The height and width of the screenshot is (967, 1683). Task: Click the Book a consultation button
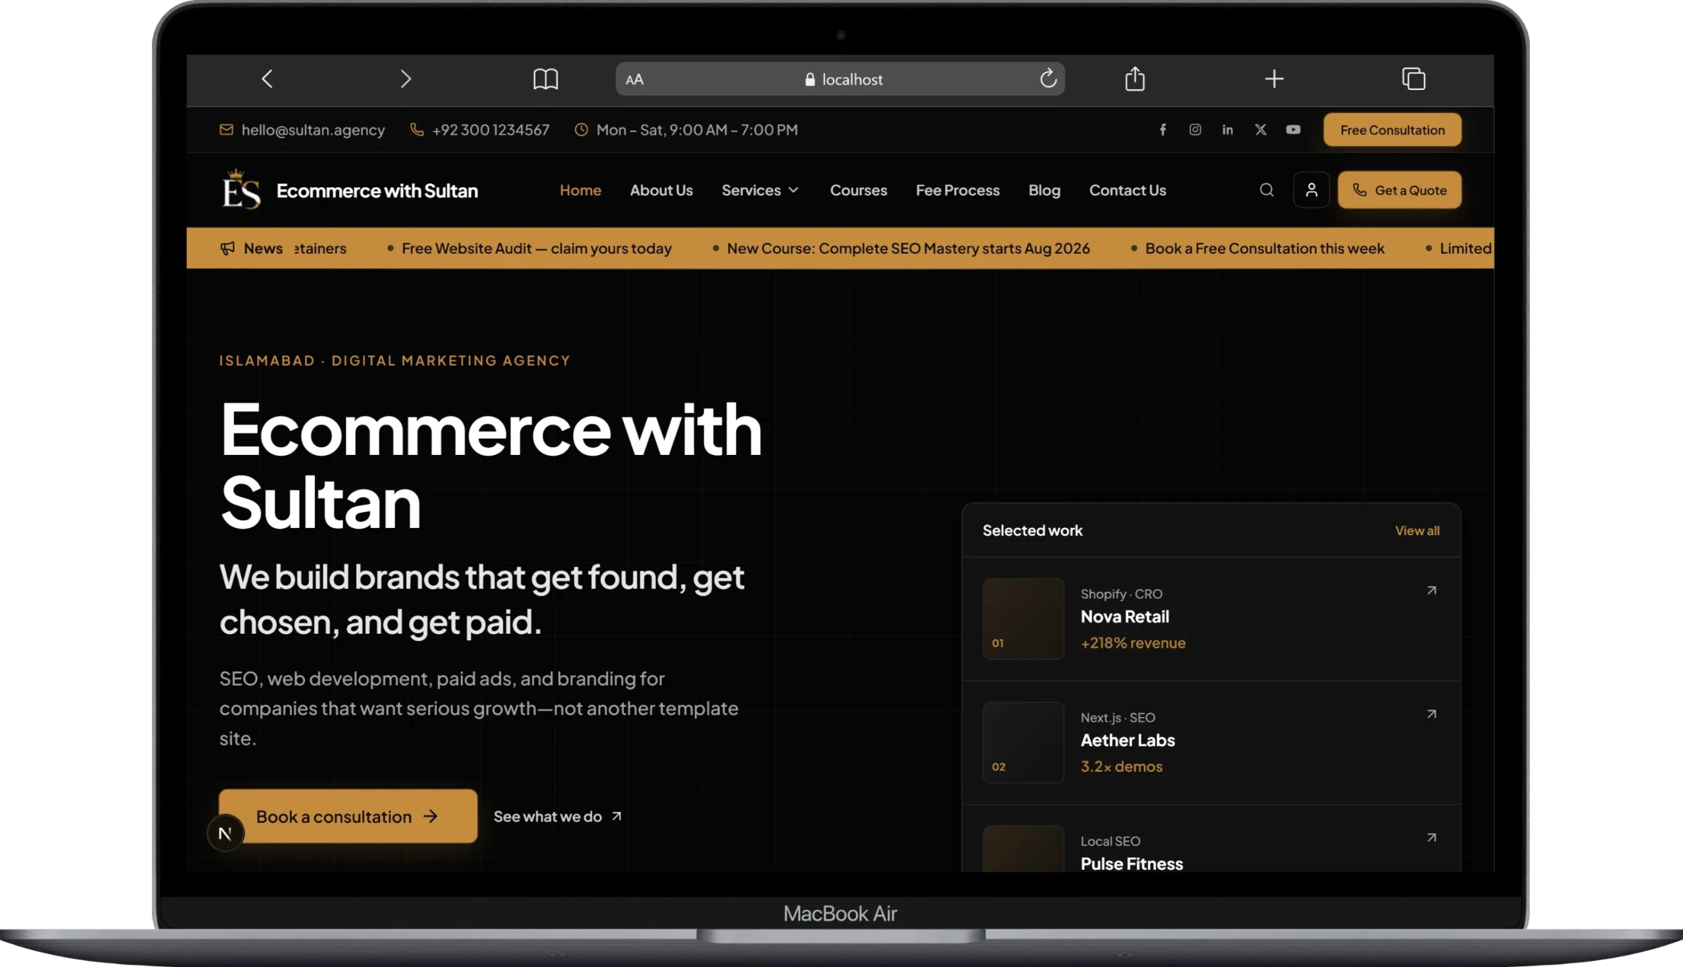point(348,816)
